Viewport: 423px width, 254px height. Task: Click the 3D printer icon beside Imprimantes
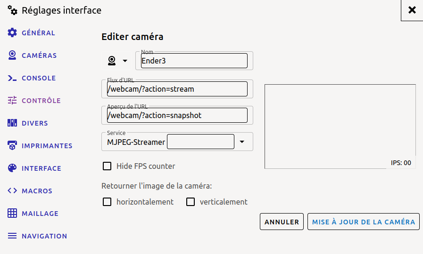(x=12, y=146)
